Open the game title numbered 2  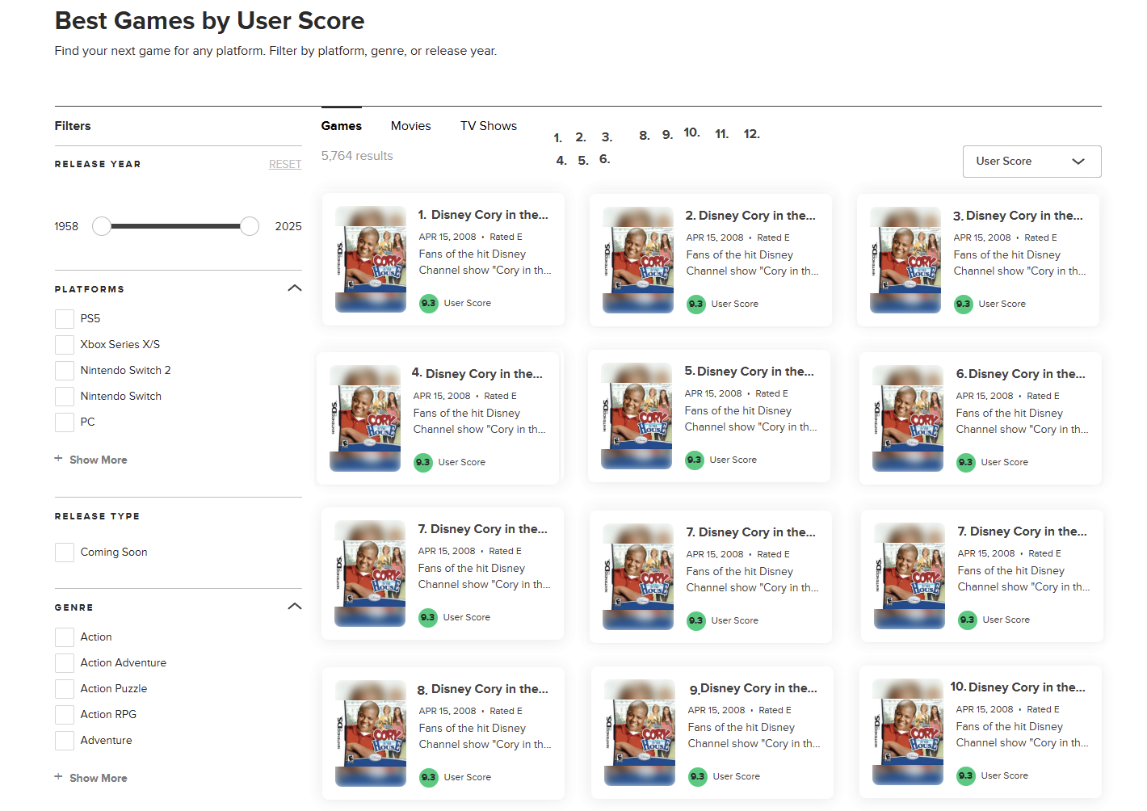[750, 216]
